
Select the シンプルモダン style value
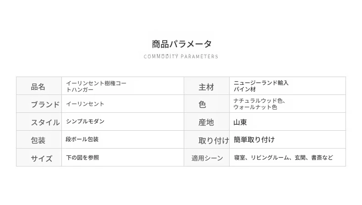pos(85,122)
